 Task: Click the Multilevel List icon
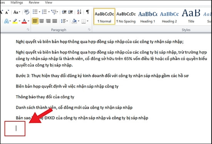pyautogui.click(x=54, y=12)
